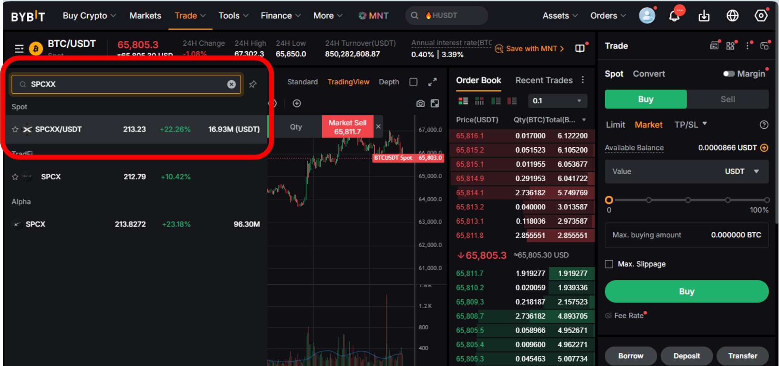Open the TP/SL order type dropdown
779x366 pixels.
pyautogui.click(x=690, y=125)
